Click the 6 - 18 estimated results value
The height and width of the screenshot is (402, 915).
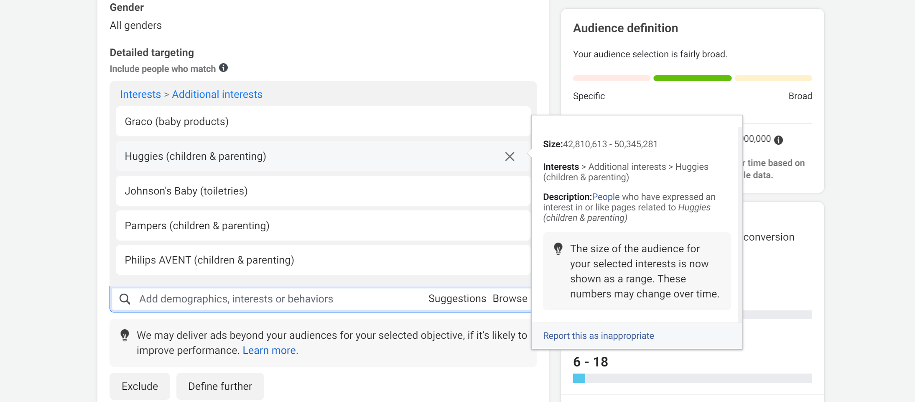tap(591, 362)
